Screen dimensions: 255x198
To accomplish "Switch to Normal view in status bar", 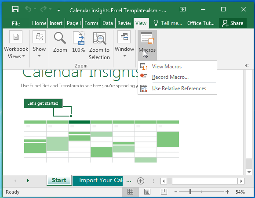I will [130, 192].
